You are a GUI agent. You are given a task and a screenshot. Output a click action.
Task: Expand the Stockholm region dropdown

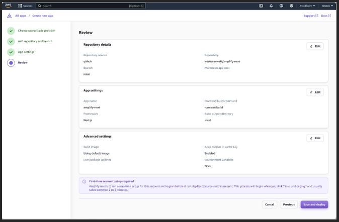click(x=307, y=6)
